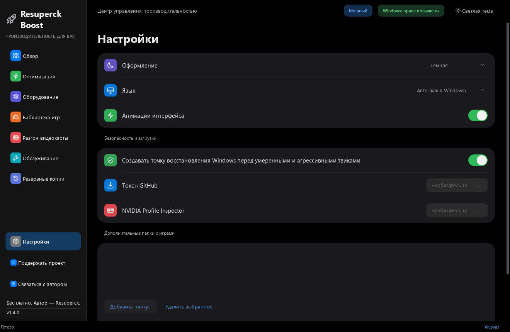Switch to Светлая тема
This screenshot has width=510, height=332.
coord(474,11)
